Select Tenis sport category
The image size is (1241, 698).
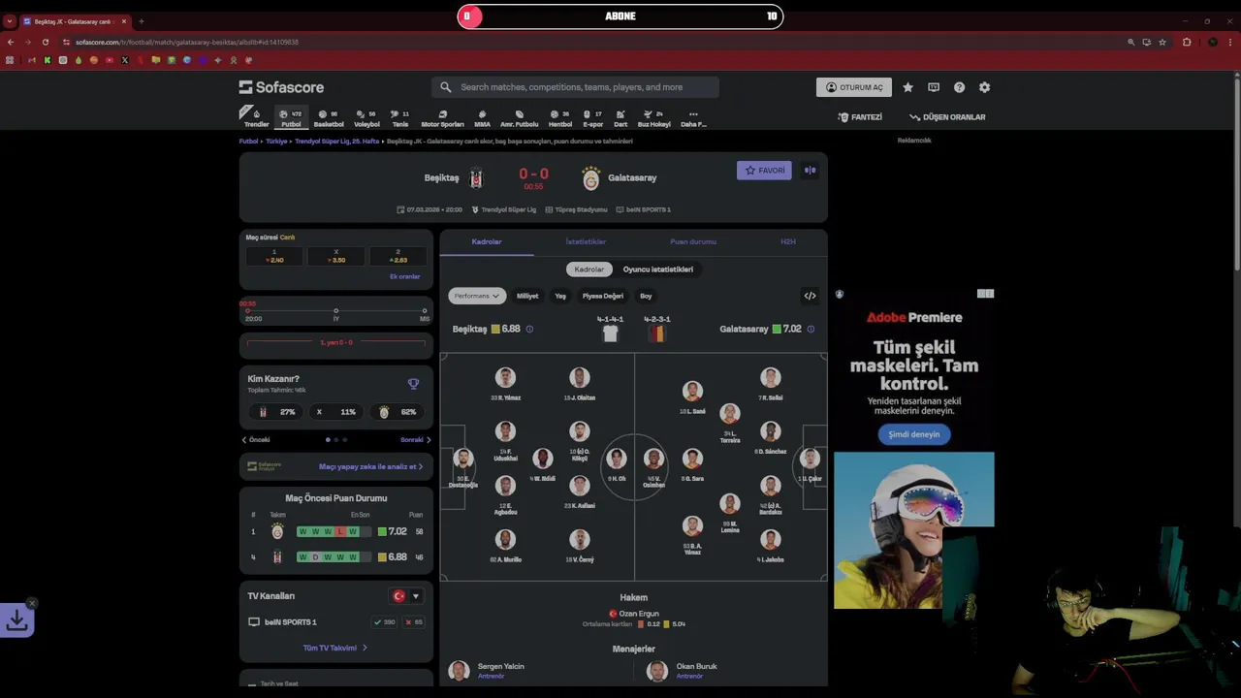(399, 118)
